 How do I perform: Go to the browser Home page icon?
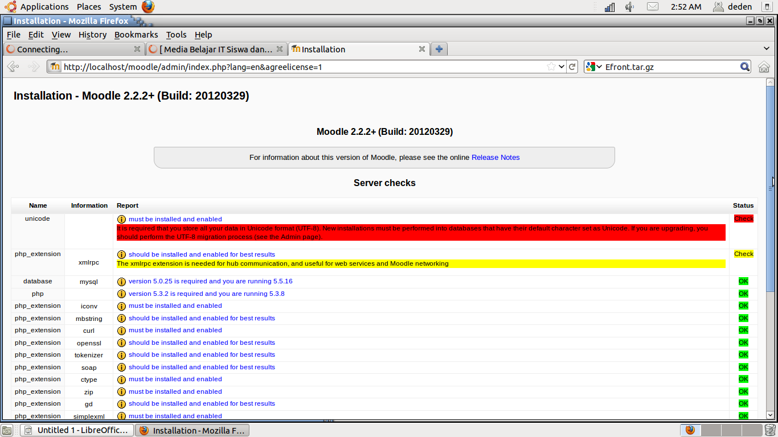click(x=764, y=67)
